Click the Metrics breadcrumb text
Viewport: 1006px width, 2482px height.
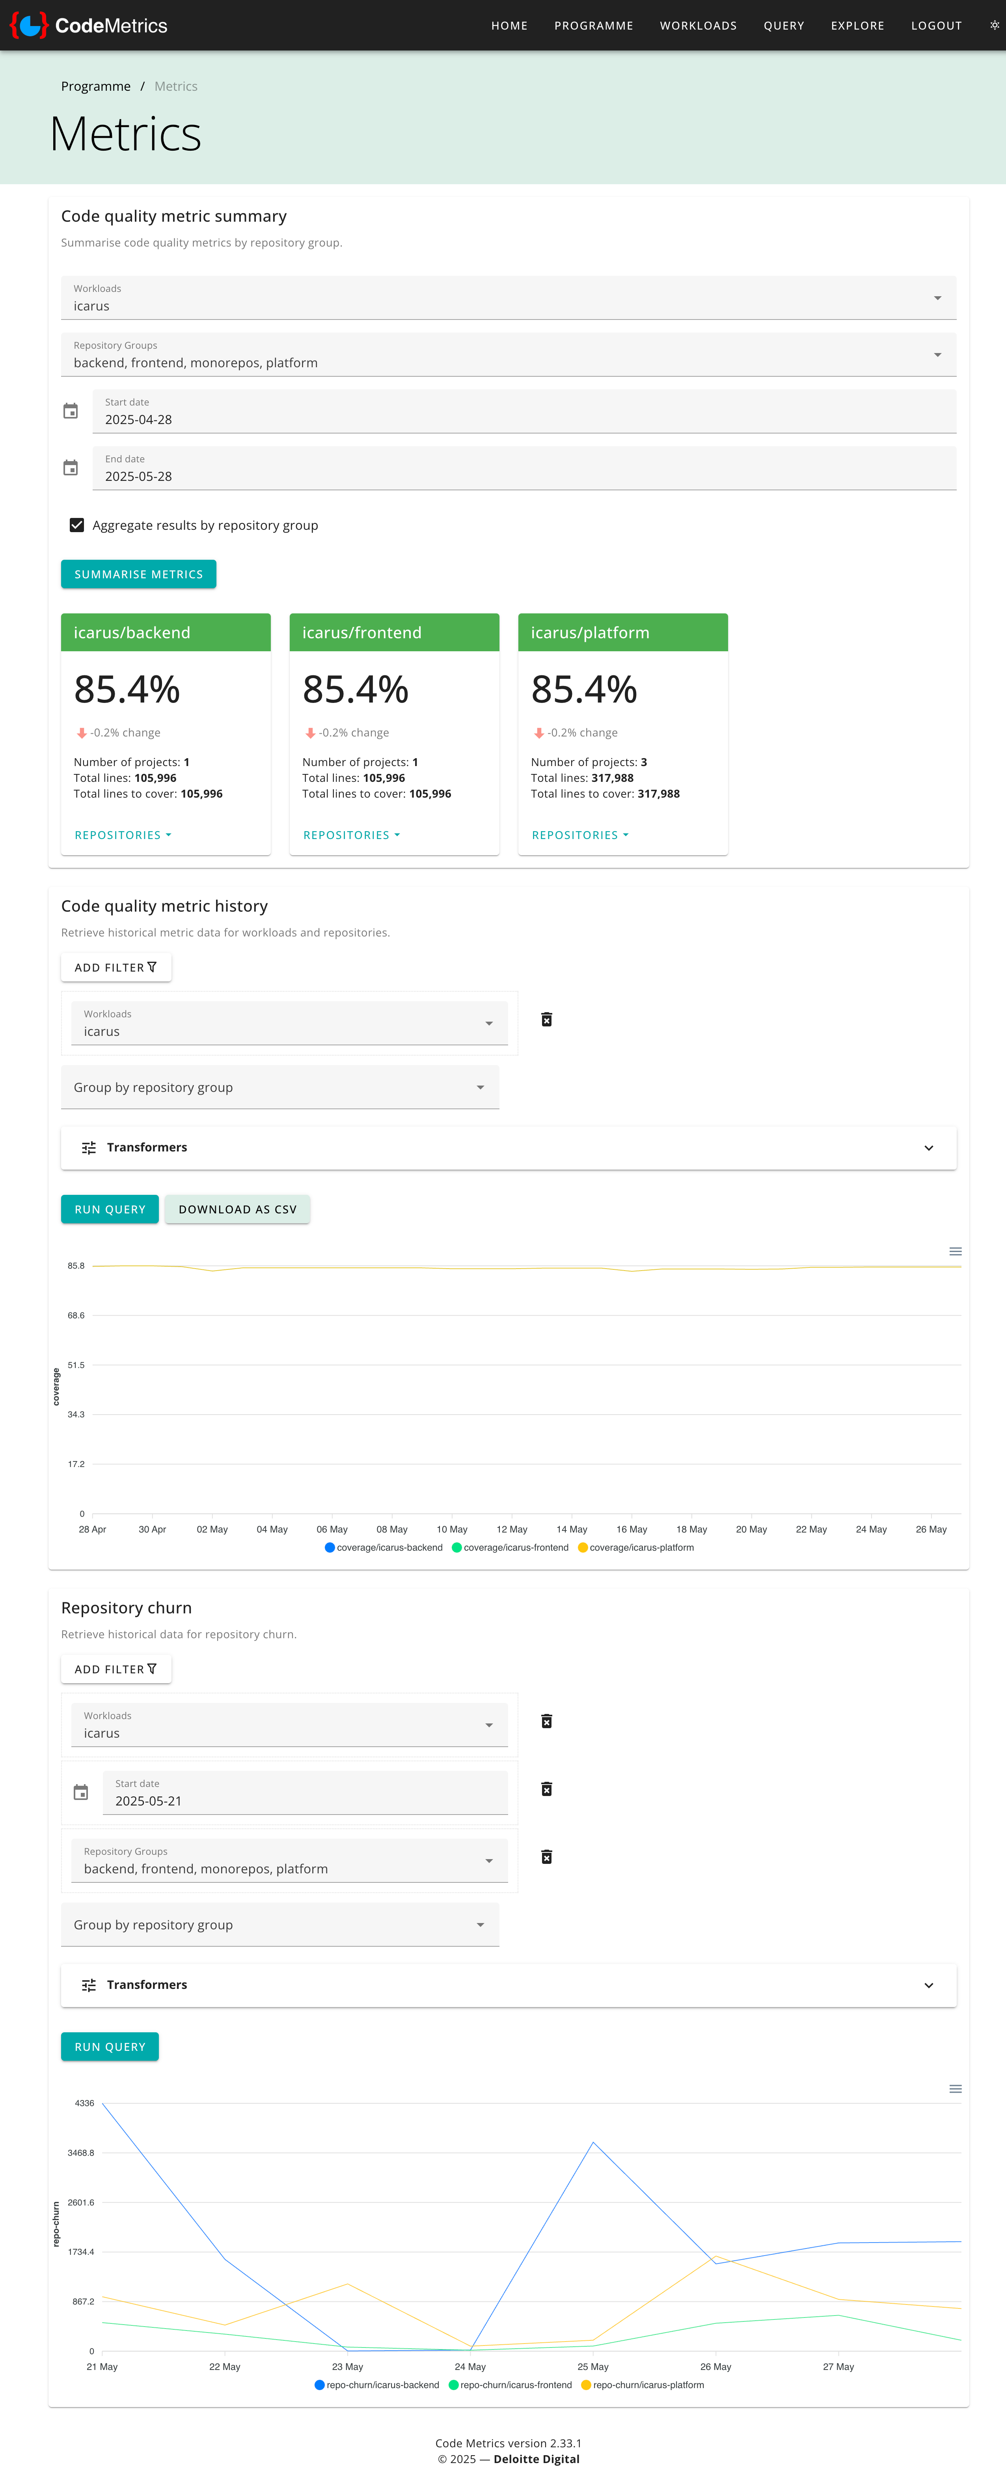(176, 87)
